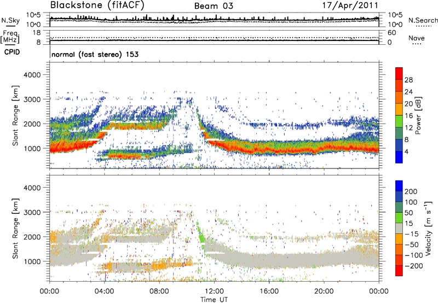The height and width of the screenshot is (303, 438).
Task: Select the "4000" tick on power panel axis
Action: 32,75
